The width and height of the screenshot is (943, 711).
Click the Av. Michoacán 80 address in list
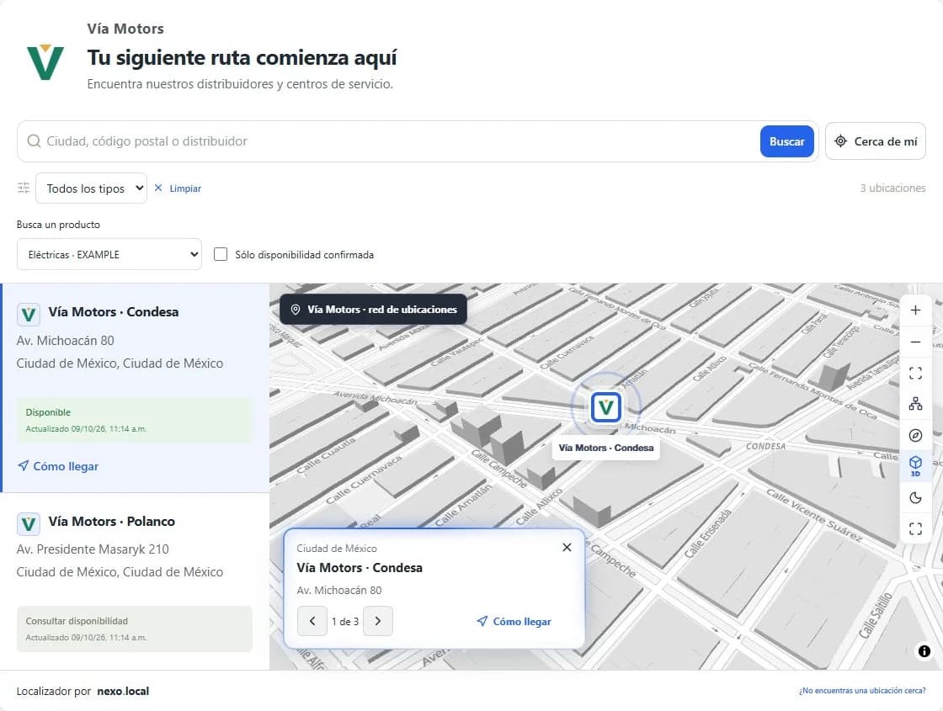[x=66, y=341]
